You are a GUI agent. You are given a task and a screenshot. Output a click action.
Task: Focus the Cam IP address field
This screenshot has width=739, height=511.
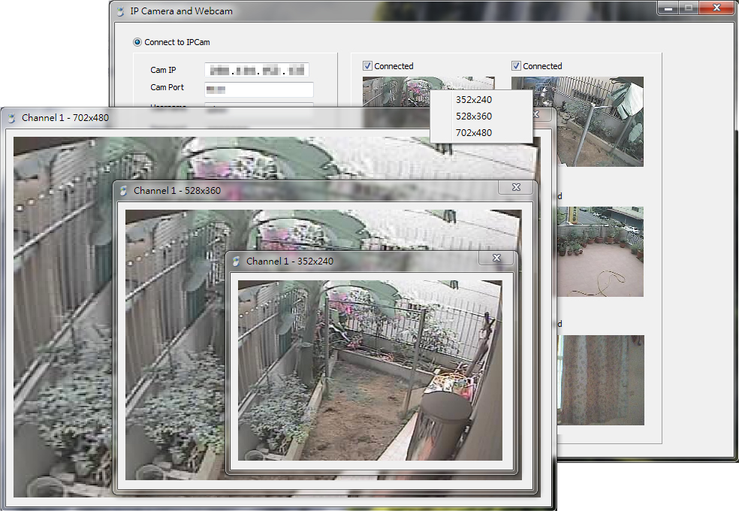(257, 70)
